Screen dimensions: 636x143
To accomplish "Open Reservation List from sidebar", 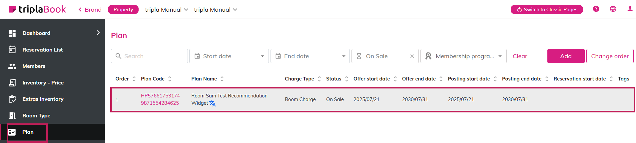I will [x=42, y=50].
